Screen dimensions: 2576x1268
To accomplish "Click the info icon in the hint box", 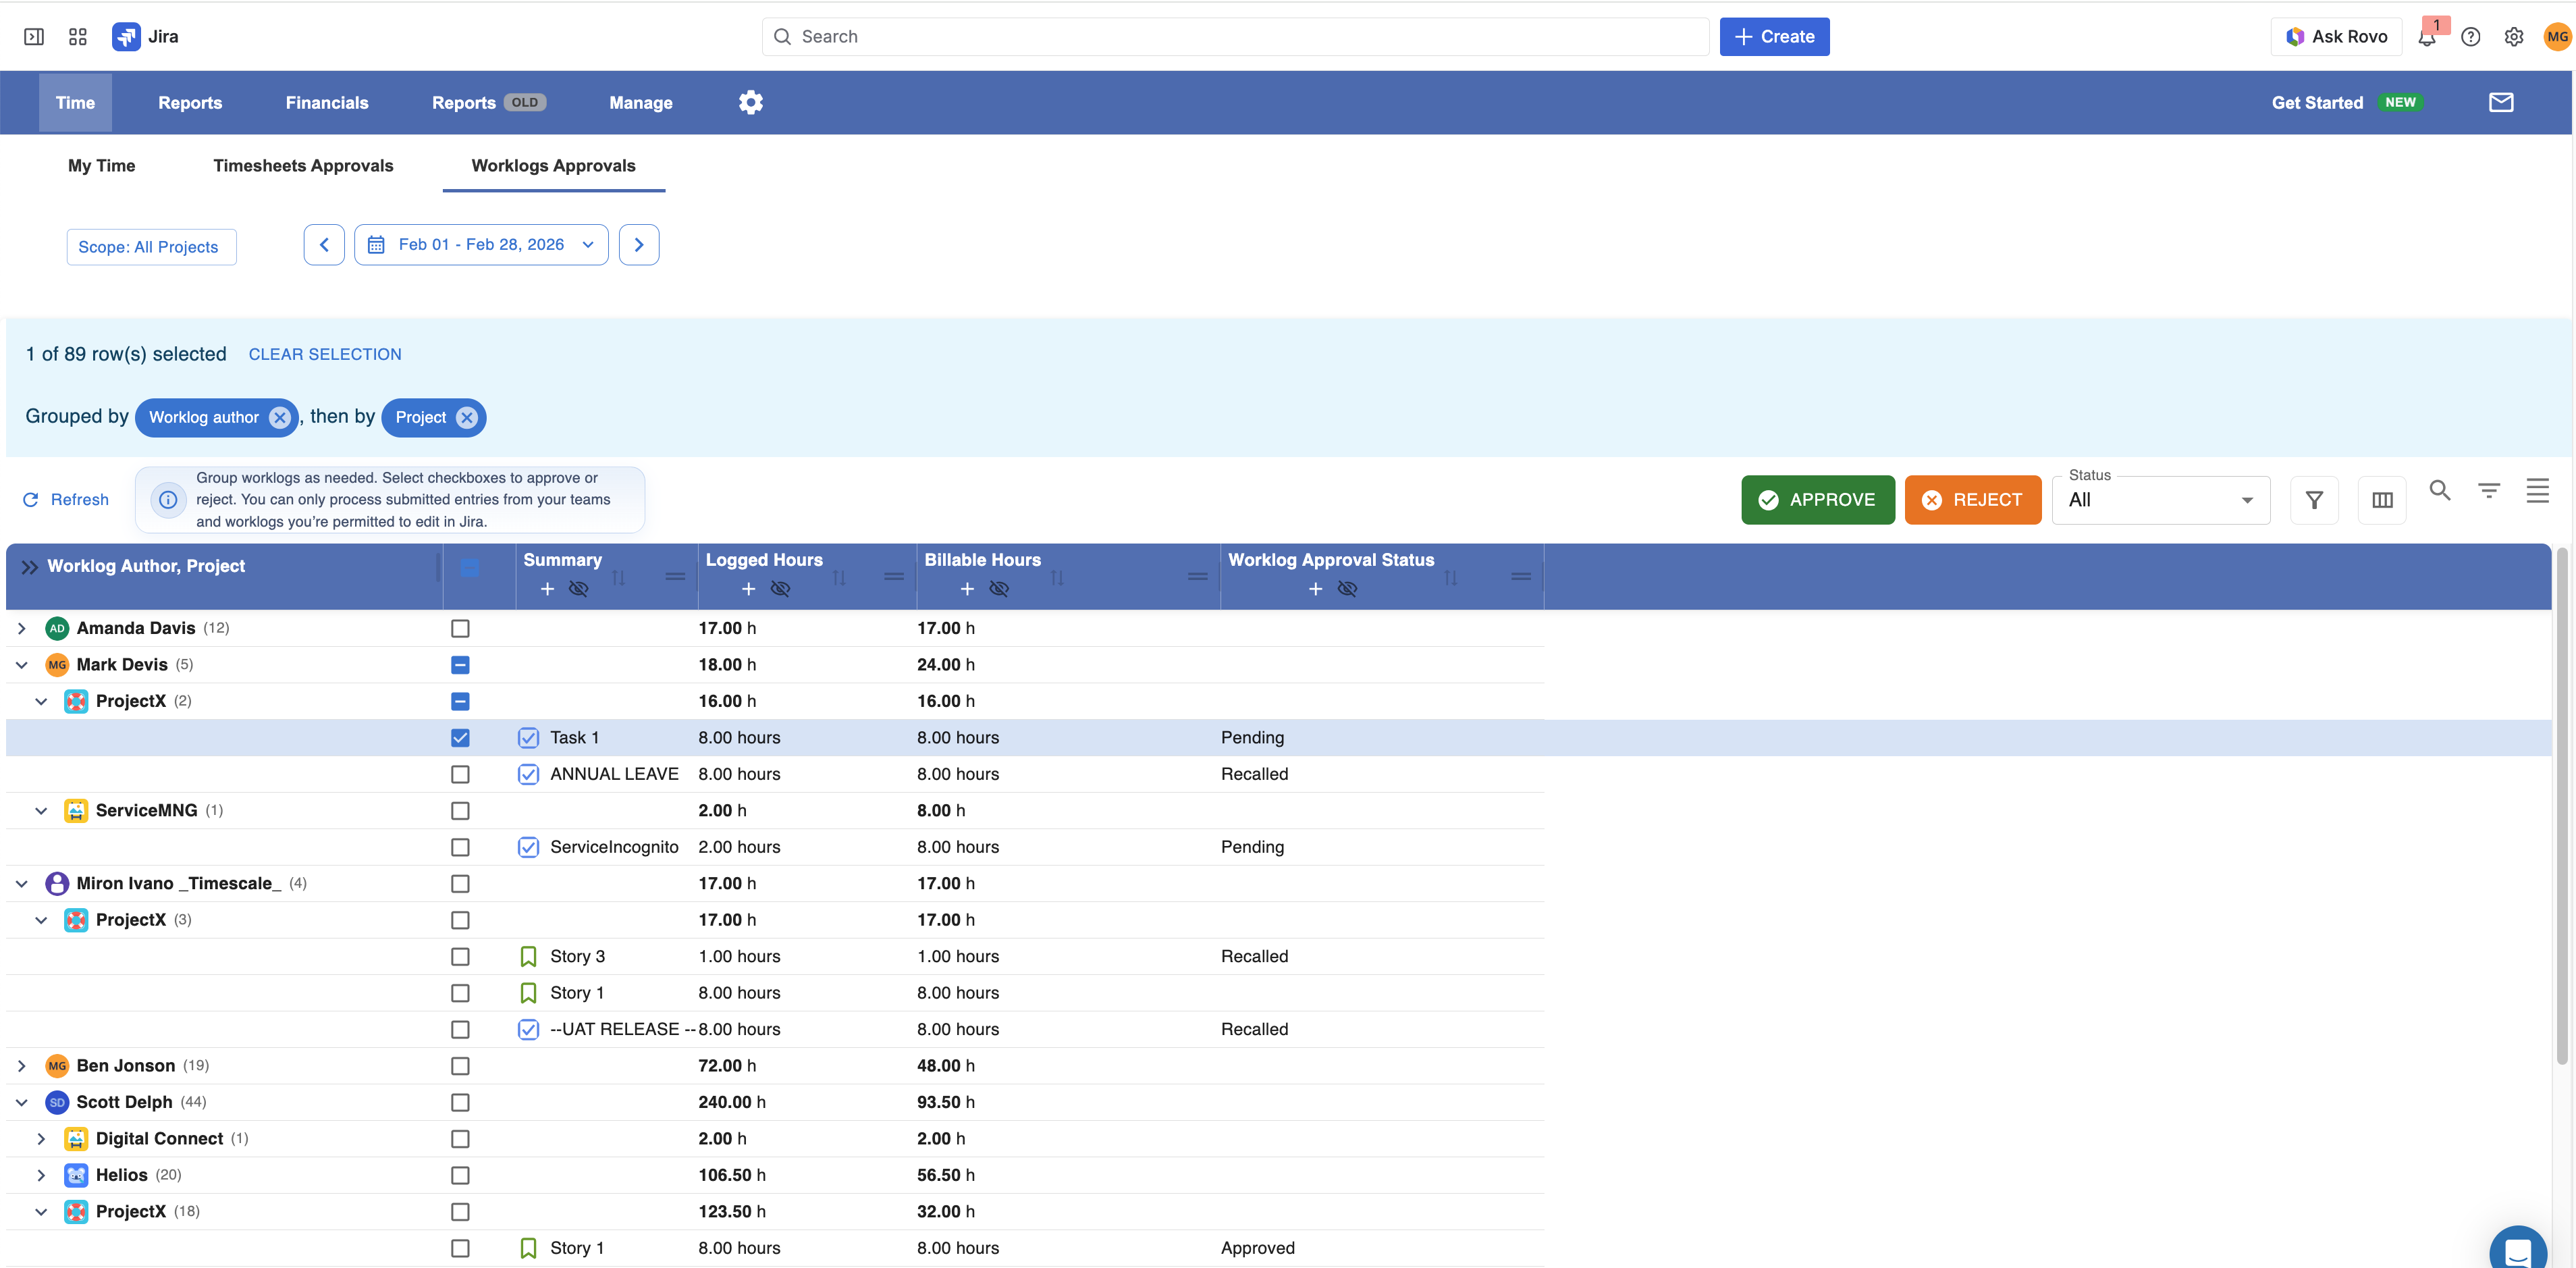I will [x=168, y=500].
